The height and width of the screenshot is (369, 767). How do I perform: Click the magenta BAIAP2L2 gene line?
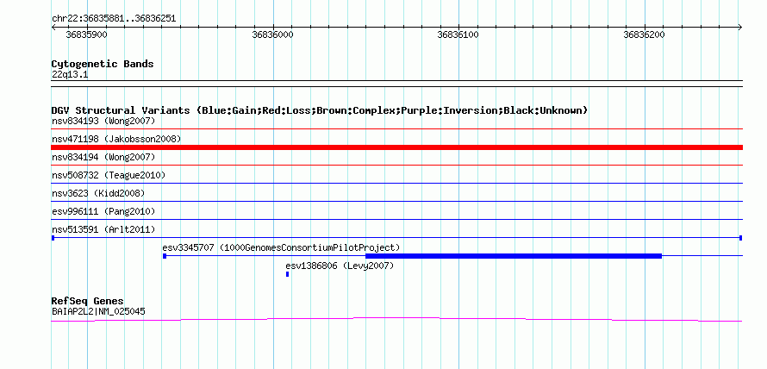(396, 320)
